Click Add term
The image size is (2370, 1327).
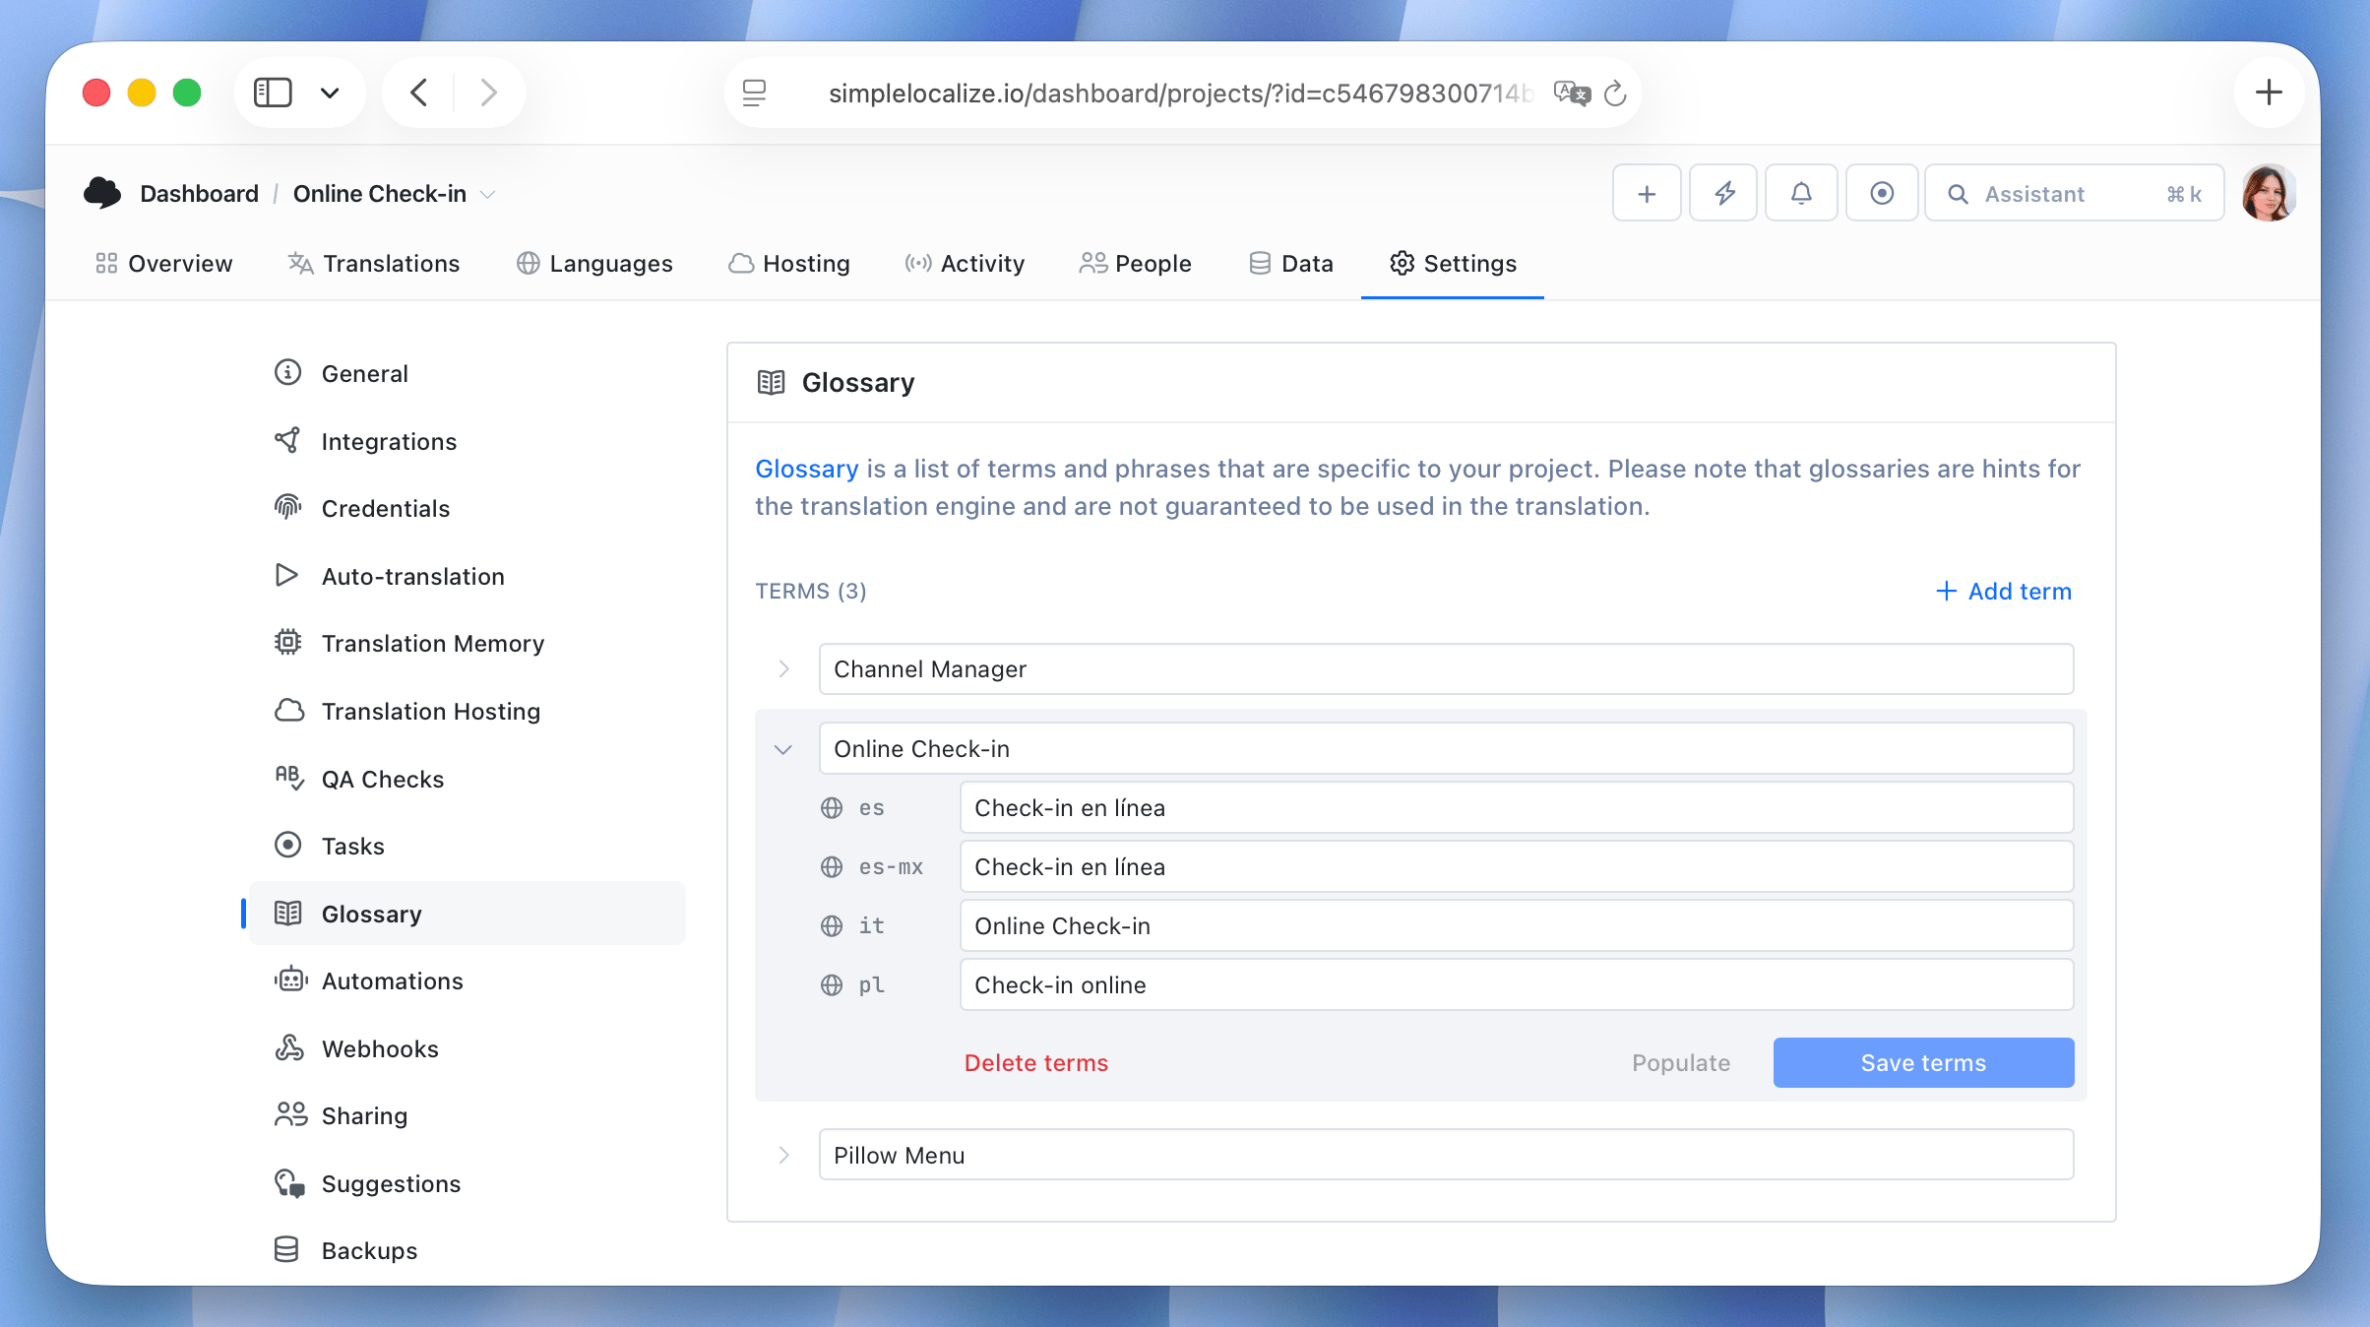tap(2003, 591)
